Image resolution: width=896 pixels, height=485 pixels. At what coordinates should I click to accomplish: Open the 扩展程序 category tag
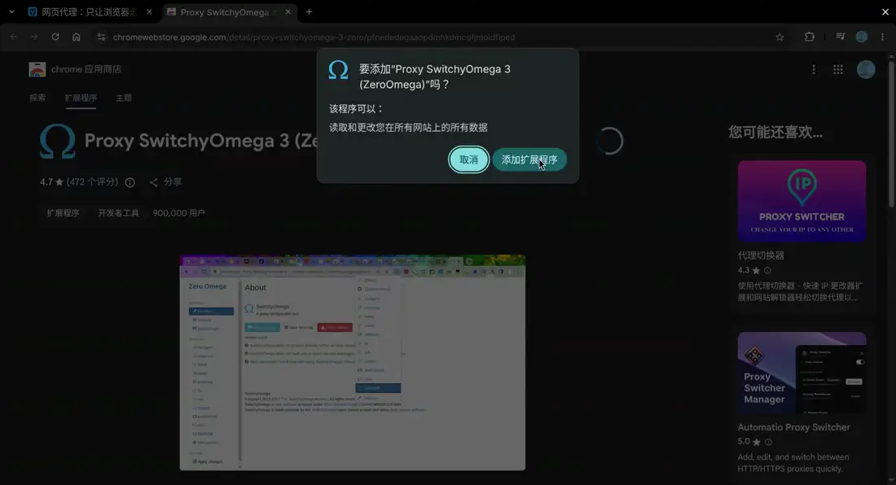tap(63, 213)
